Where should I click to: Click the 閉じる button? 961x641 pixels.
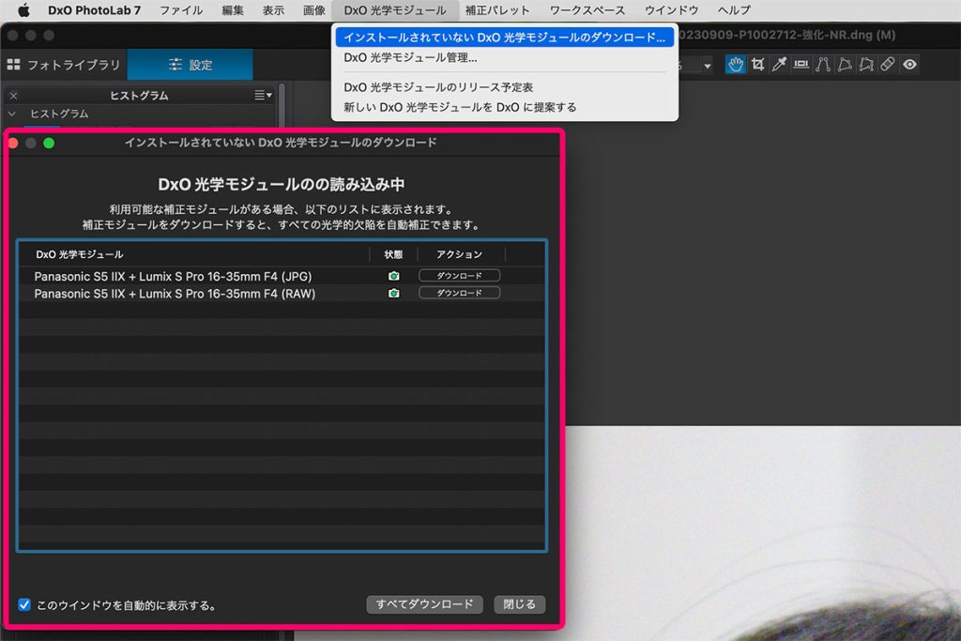pyautogui.click(x=519, y=604)
